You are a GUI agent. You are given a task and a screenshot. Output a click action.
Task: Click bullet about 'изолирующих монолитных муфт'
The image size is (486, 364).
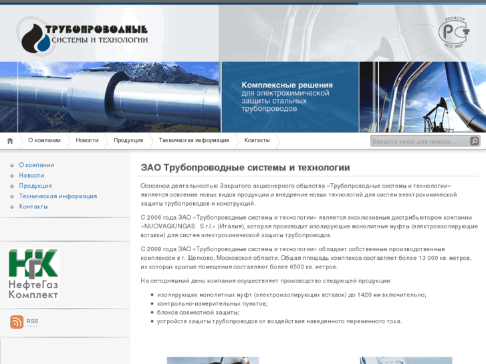(x=291, y=295)
